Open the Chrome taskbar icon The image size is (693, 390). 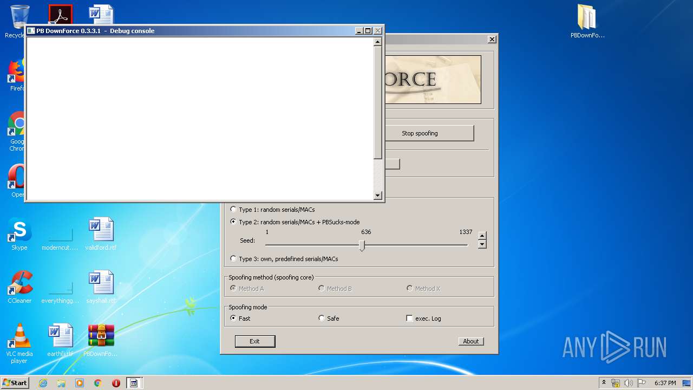[x=98, y=383]
